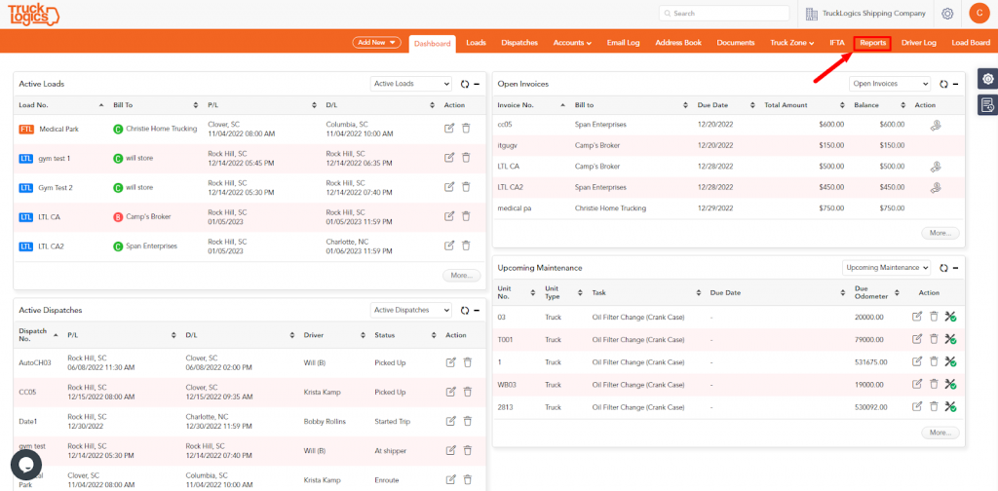Open the Email Log tab
The width and height of the screenshot is (998, 491).
pyautogui.click(x=623, y=43)
